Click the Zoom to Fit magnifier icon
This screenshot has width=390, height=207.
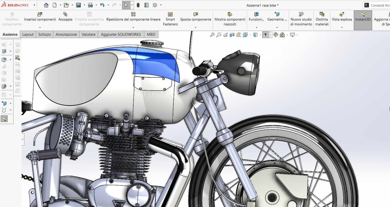212,35
